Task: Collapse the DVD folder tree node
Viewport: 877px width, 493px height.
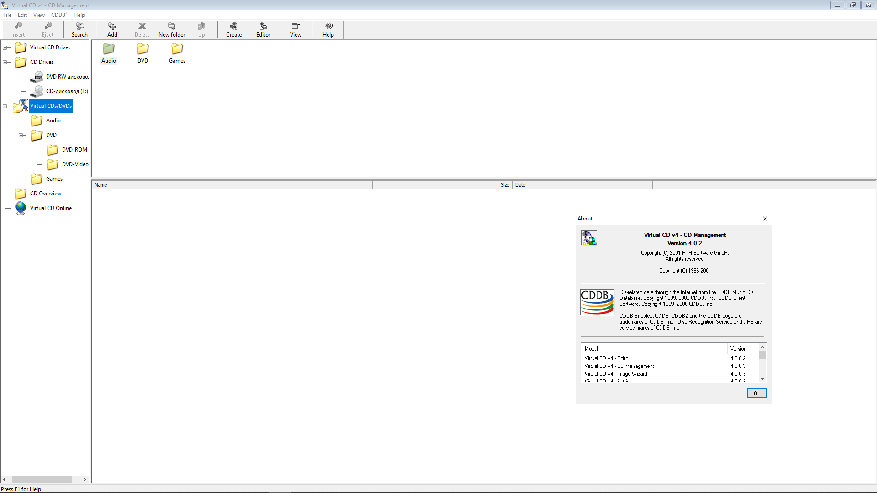Action: click(21, 135)
